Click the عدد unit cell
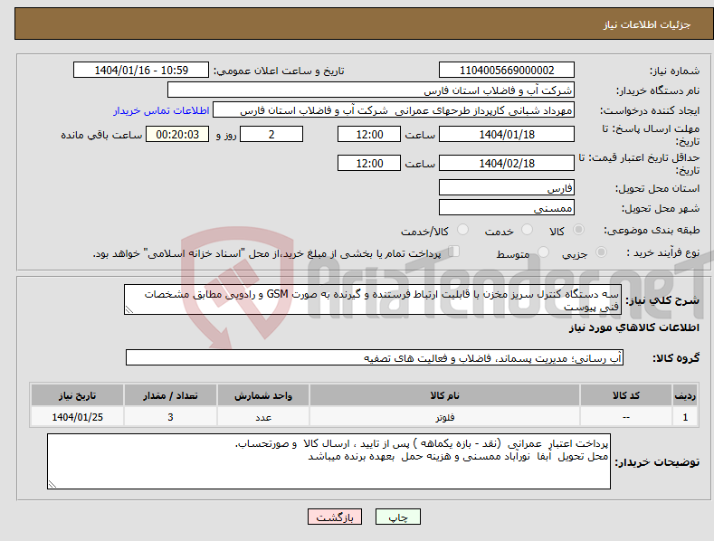 tap(263, 417)
